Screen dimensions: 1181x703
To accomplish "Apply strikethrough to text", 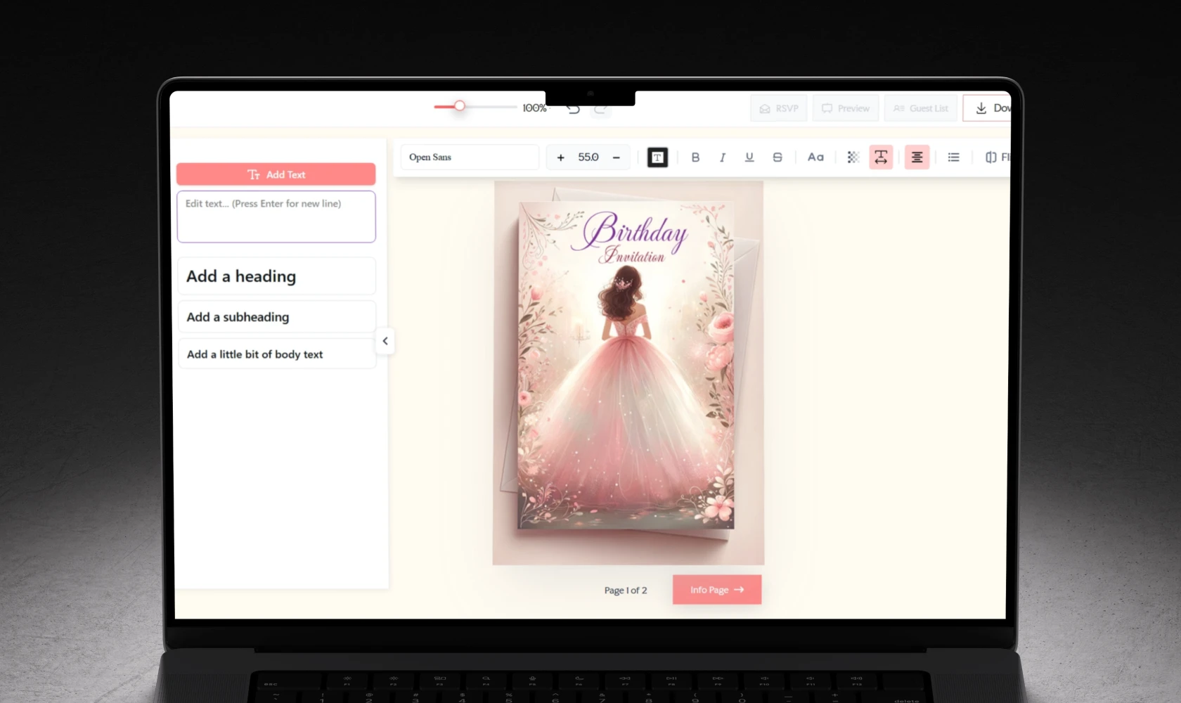I will (x=777, y=157).
